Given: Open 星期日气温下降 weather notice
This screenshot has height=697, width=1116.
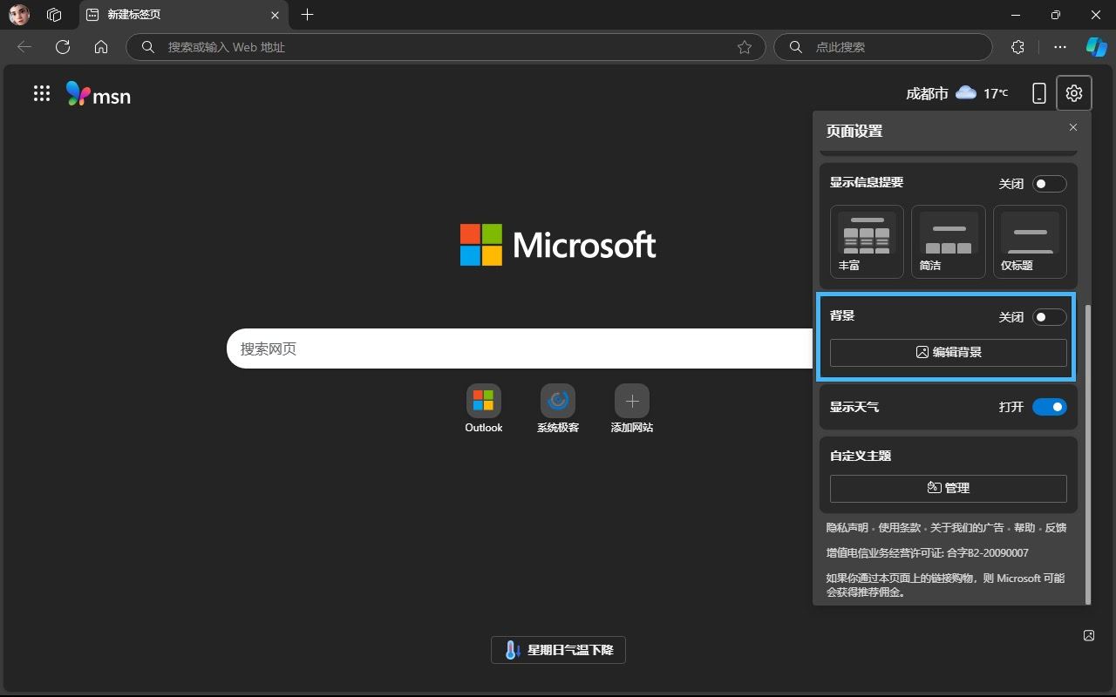Looking at the screenshot, I should pyautogui.click(x=558, y=650).
